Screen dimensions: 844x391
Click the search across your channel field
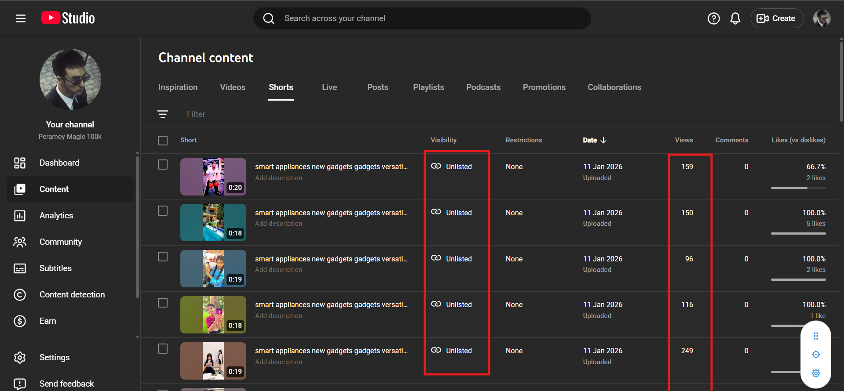[x=422, y=18]
